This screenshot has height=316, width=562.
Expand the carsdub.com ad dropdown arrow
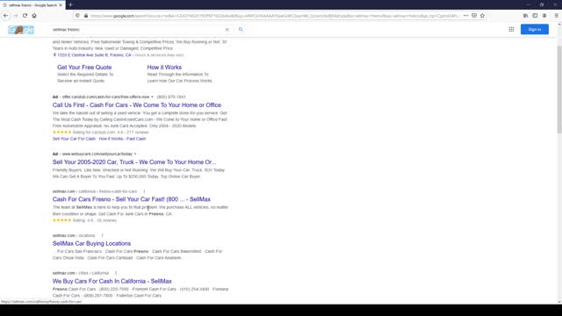[152, 97]
